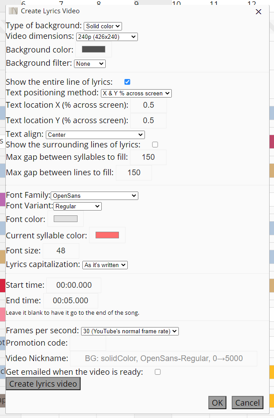The height and width of the screenshot is (418, 274).
Task: Enable Show the surrounding lines of lyrics
Action: 155,144
